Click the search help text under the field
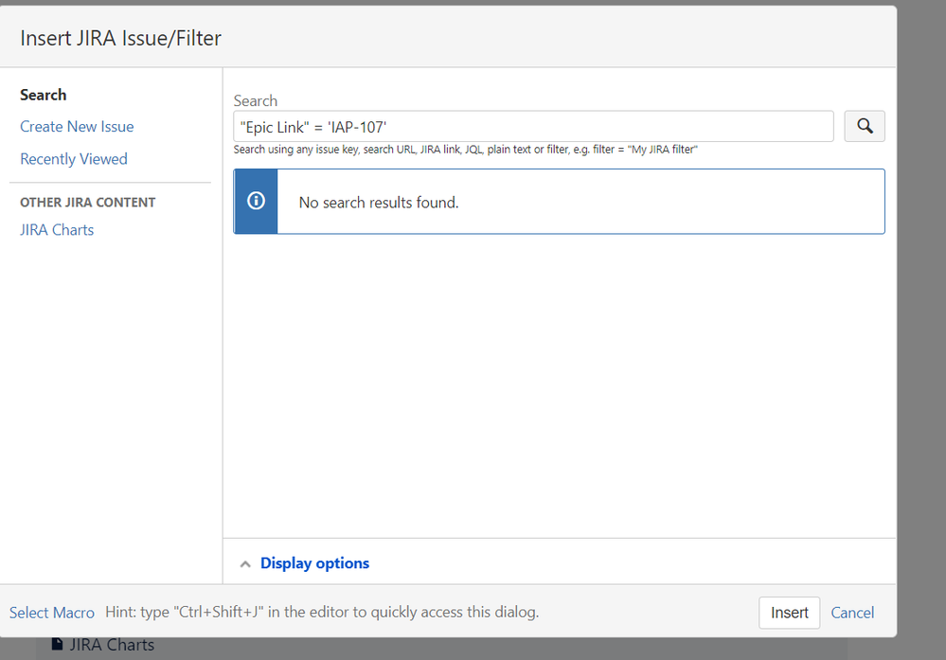946x660 pixels. click(466, 150)
